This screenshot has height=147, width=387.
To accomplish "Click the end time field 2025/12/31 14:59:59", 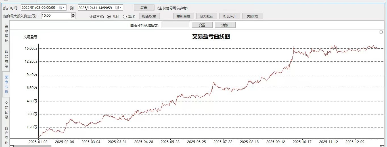I will [x=100, y=8].
